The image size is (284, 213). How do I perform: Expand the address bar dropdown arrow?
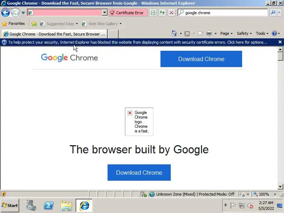(104, 12)
